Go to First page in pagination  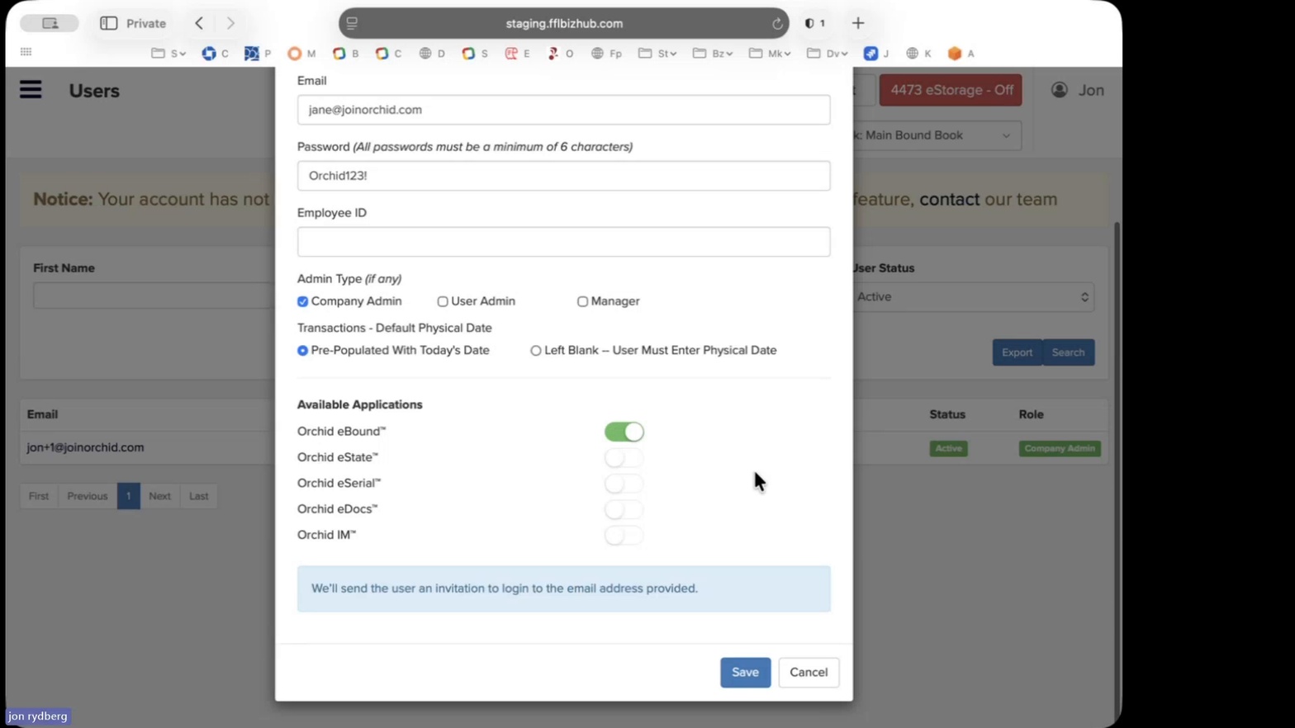point(39,496)
